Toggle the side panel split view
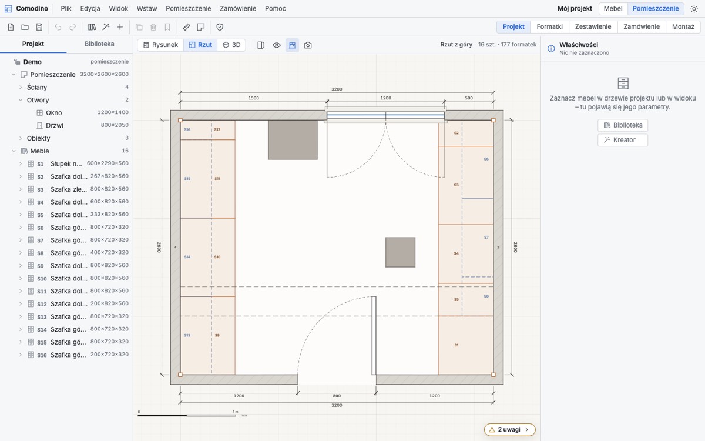The height and width of the screenshot is (441, 705). [x=261, y=45]
